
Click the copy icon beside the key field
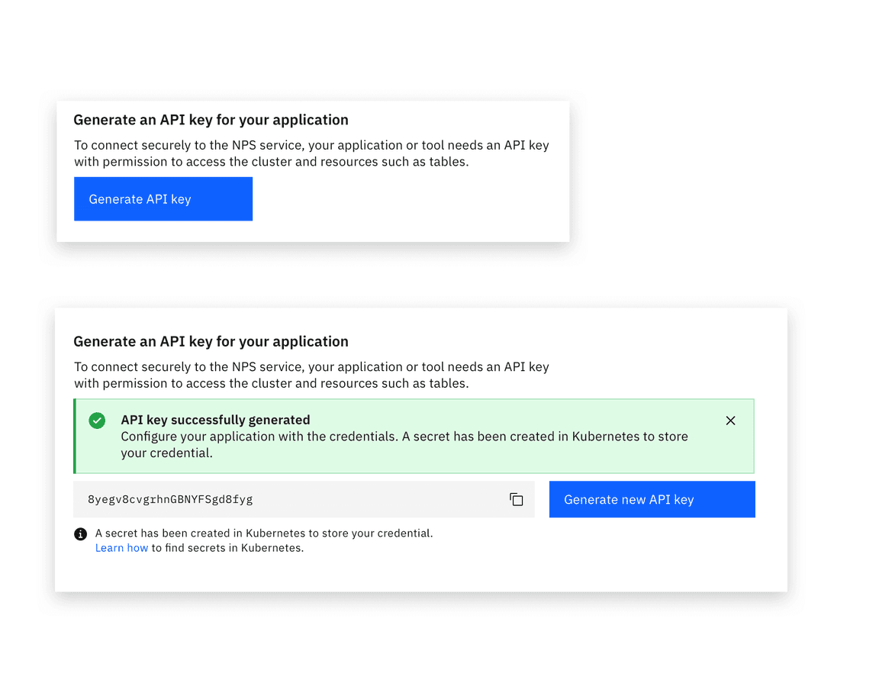point(517,499)
